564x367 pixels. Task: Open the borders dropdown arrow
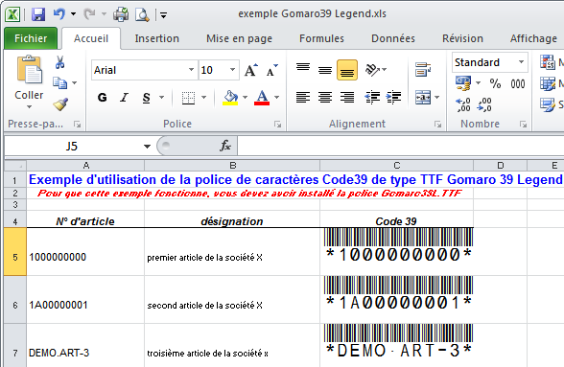(204, 98)
